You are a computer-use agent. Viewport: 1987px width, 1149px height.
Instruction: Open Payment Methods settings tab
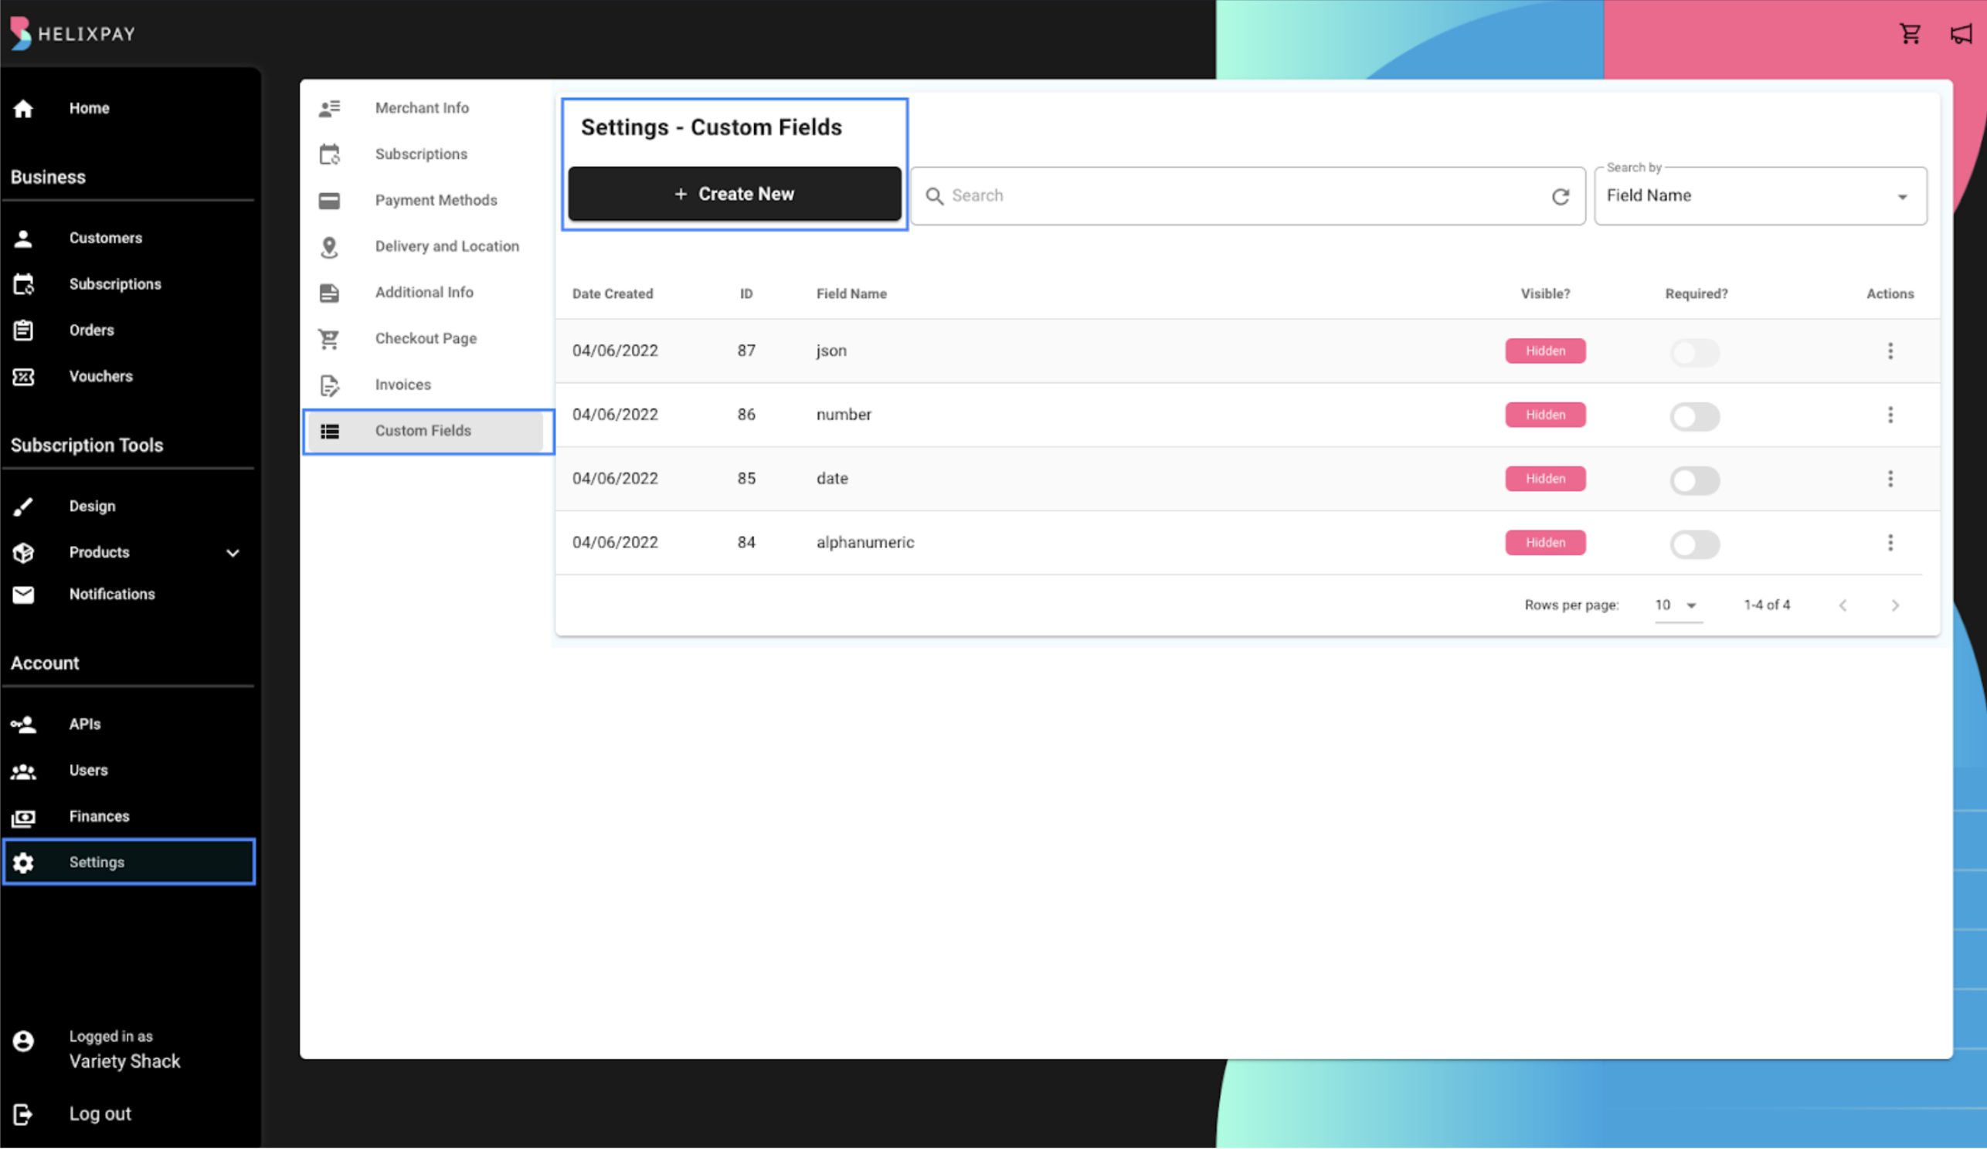pos(435,200)
